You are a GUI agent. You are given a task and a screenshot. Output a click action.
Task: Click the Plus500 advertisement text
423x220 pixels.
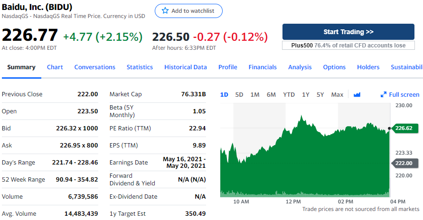click(348, 46)
